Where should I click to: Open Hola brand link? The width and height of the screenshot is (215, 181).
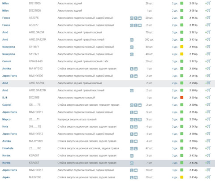[5, 126]
